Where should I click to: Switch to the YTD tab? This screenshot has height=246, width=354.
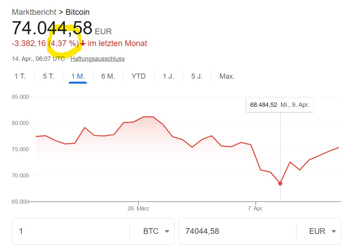139,76
